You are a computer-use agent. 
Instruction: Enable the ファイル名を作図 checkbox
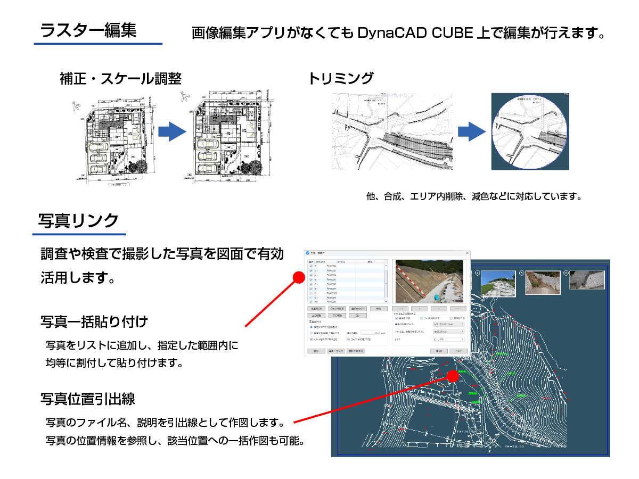[x=422, y=318]
